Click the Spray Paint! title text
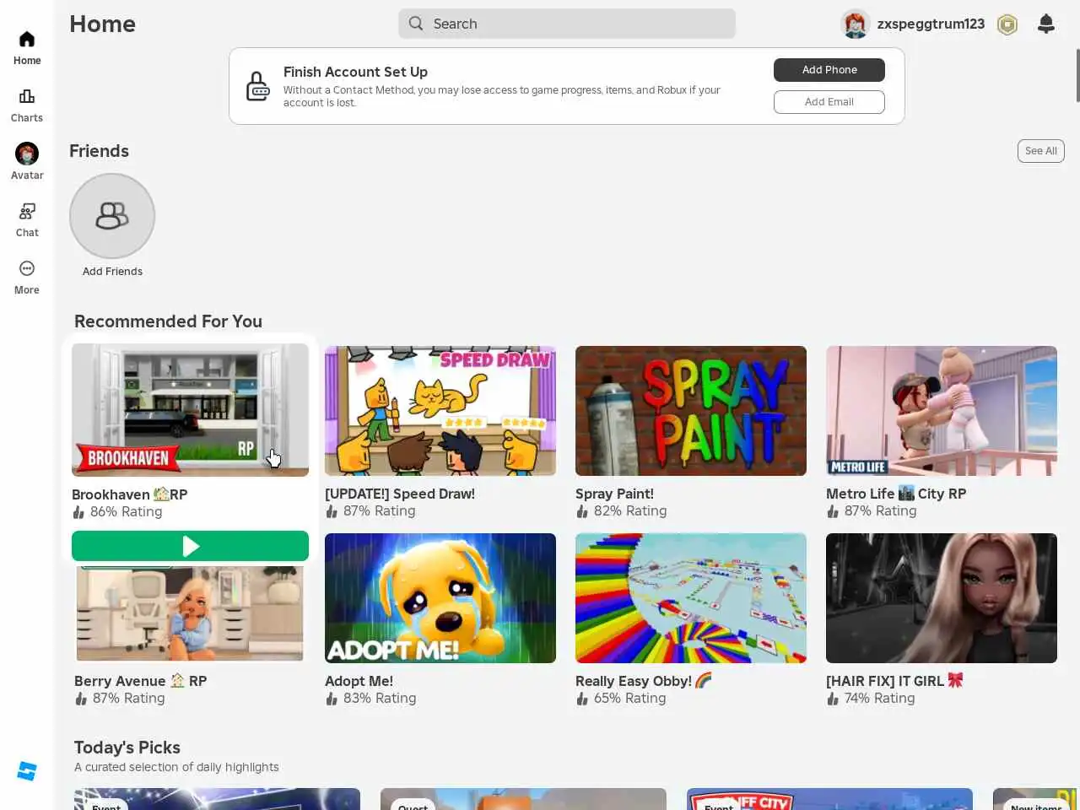The height and width of the screenshot is (810, 1080). (614, 494)
